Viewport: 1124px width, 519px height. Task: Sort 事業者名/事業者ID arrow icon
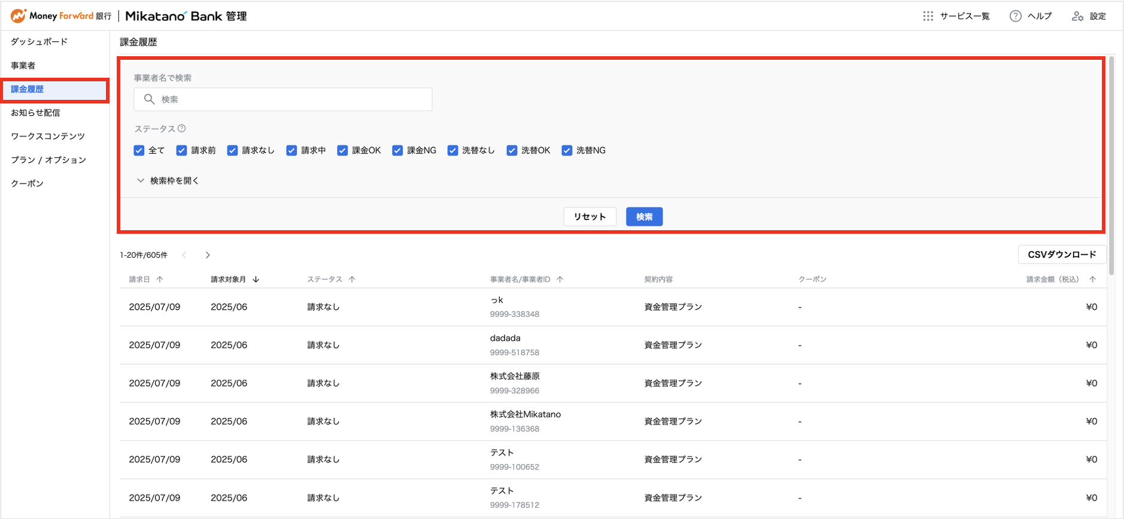560,279
